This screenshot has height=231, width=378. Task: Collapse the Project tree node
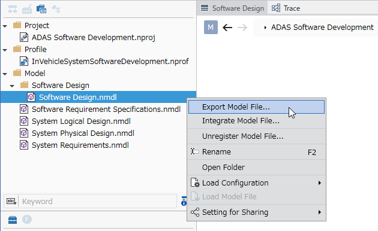pyautogui.click(x=5, y=26)
